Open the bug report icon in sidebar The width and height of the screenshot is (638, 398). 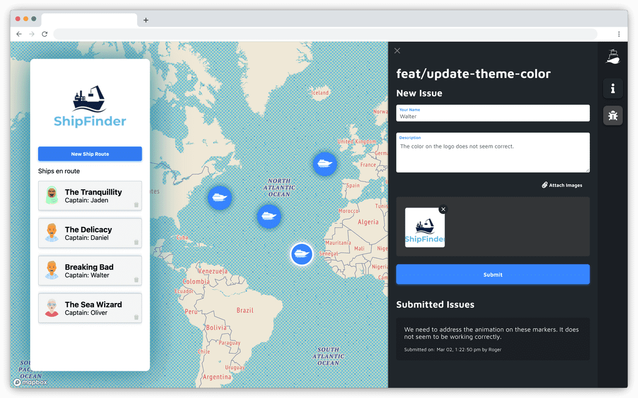[x=613, y=116]
